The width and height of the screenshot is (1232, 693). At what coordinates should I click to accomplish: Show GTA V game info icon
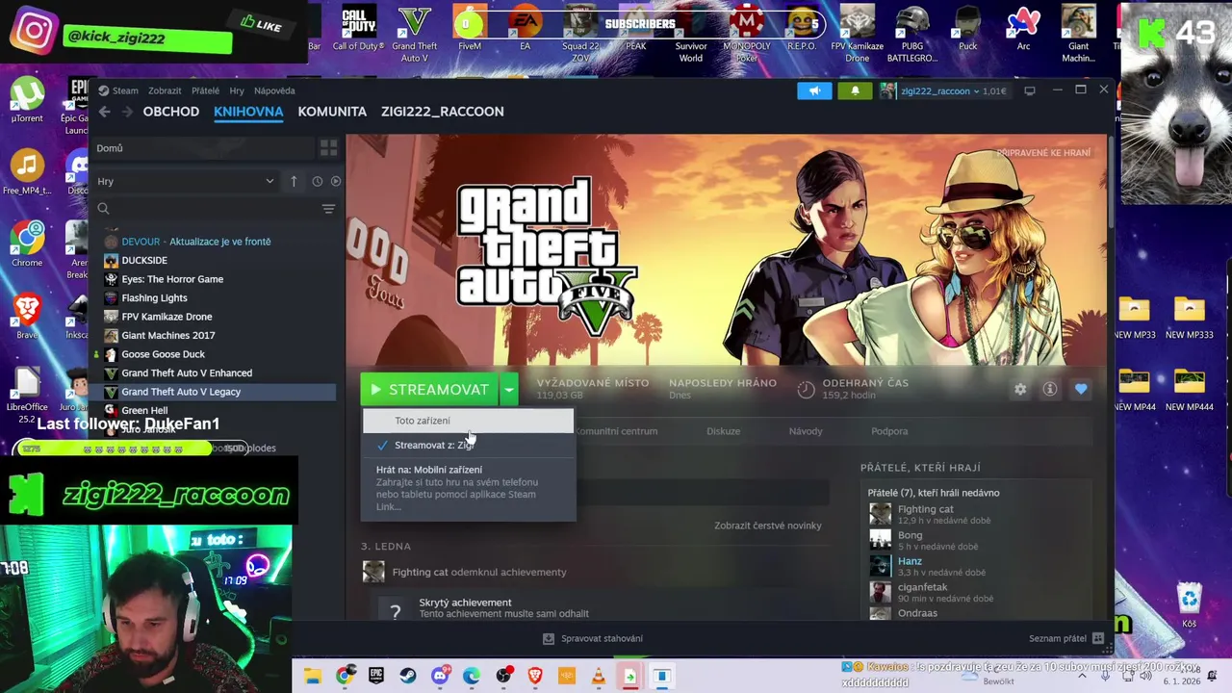pos(1050,389)
